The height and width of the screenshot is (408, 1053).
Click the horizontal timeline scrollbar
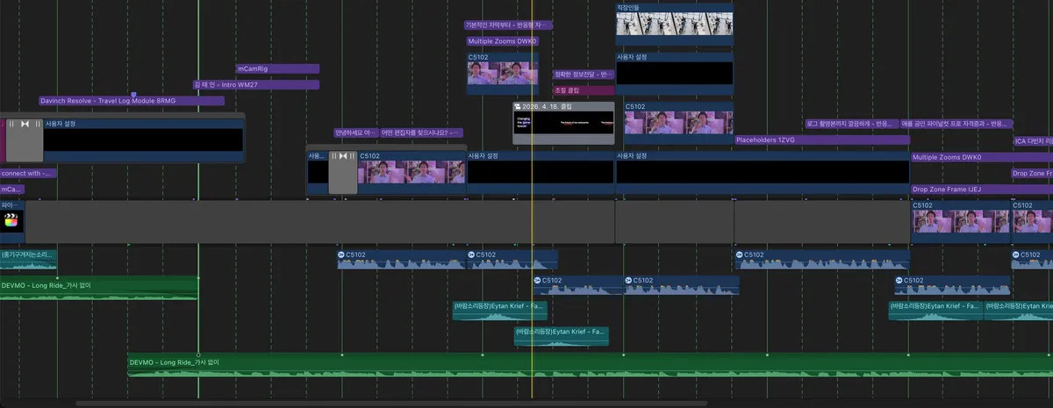[391, 404]
